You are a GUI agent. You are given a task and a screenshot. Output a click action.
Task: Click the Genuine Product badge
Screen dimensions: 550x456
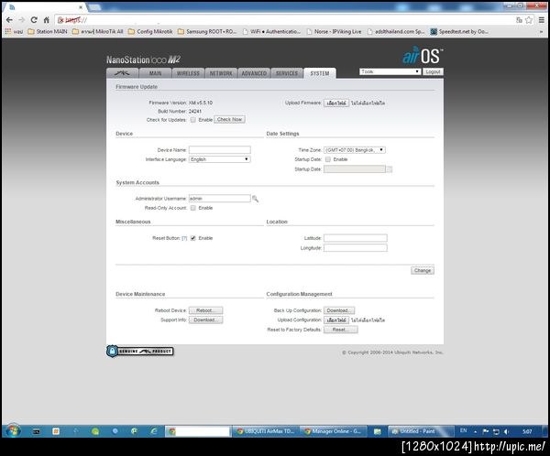click(x=140, y=352)
